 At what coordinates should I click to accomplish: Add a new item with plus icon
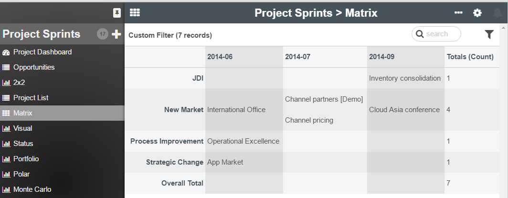coord(116,34)
